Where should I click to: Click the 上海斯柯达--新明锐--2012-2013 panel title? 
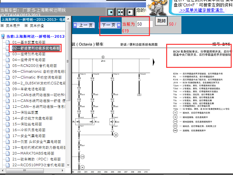[33, 19]
